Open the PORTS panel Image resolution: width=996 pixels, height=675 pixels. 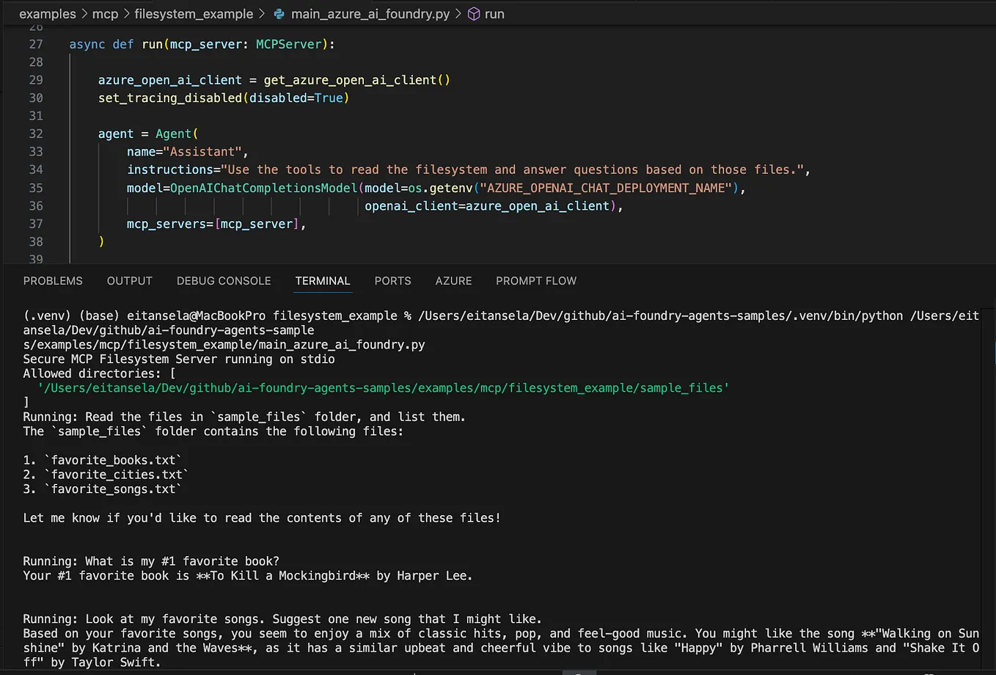[392, 280]
